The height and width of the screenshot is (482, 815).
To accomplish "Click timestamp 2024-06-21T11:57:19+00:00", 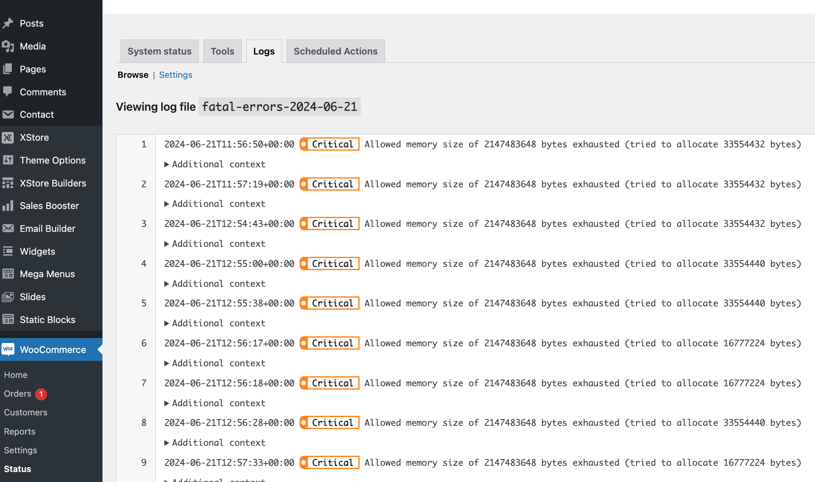I will click(230, 184).
